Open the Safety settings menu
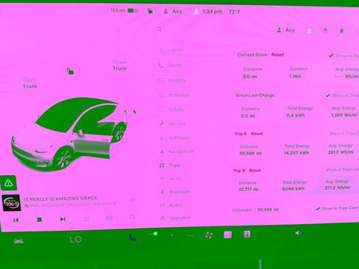Image resolution: width=359 pixels, height=269 pixels. click(171, 110)
